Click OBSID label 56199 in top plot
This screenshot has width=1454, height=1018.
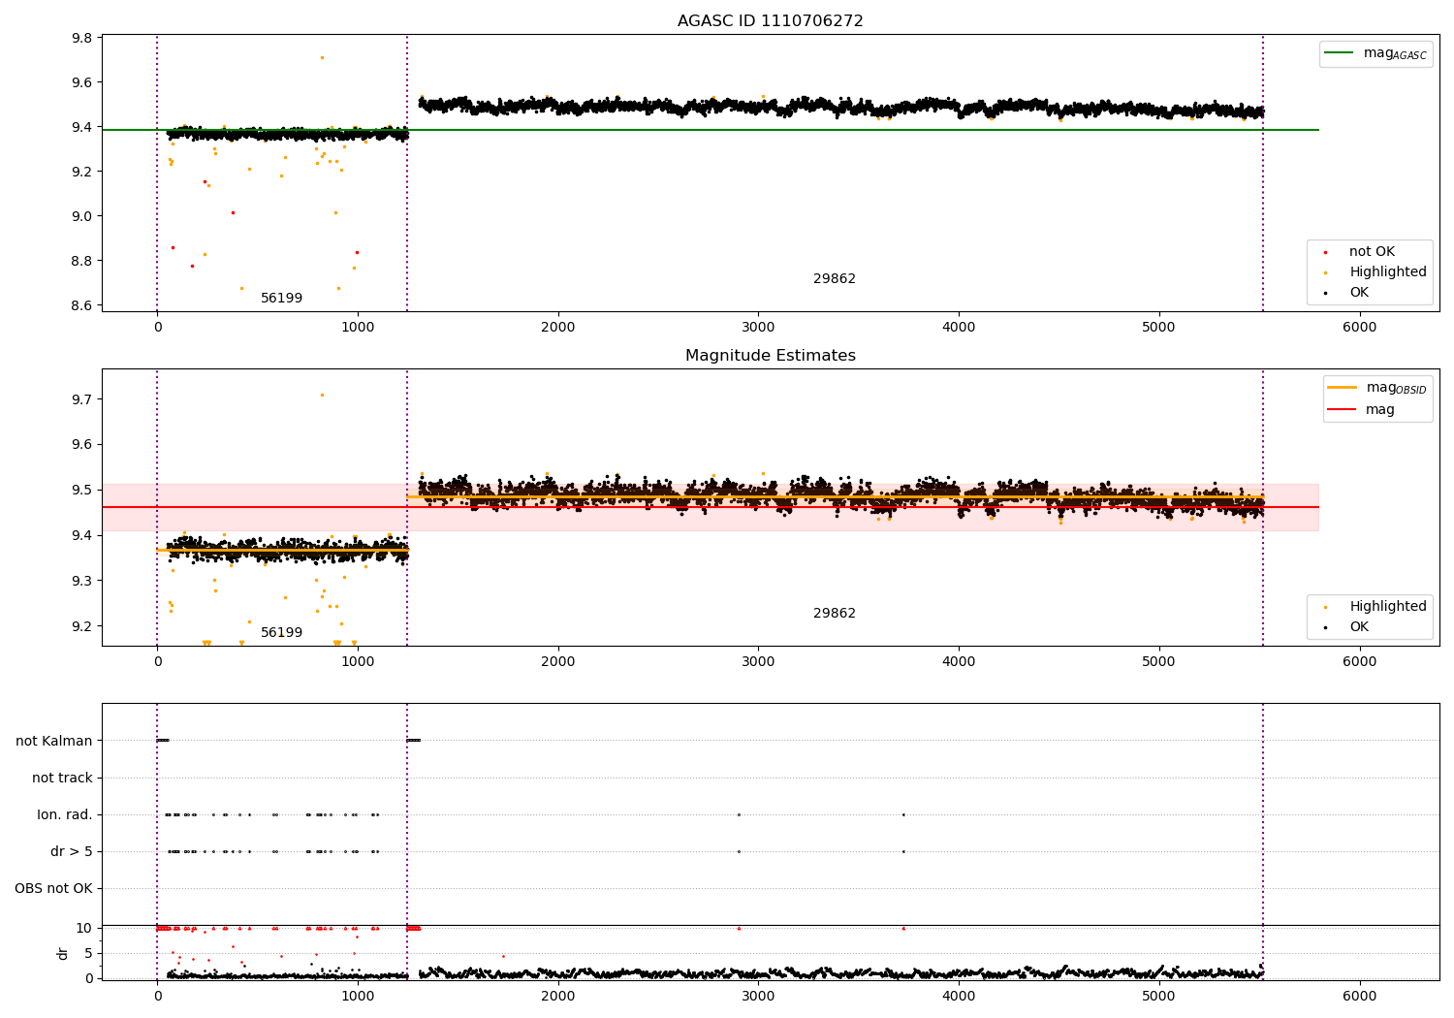(x=281, y=299)
